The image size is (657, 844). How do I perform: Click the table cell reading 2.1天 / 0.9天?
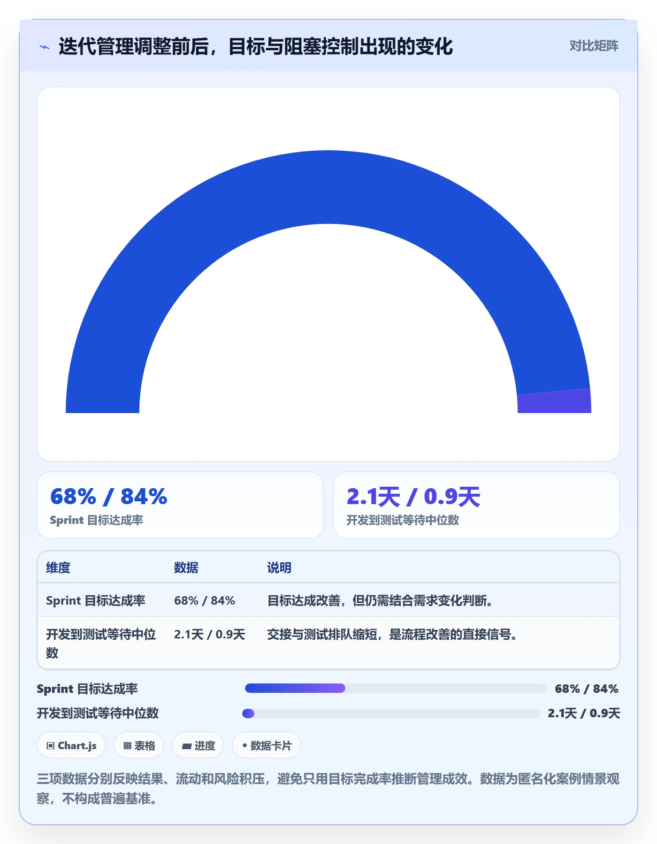pyautogui.click(x=210, y=634)
